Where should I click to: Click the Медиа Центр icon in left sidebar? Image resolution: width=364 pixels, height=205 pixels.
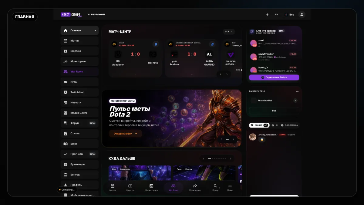(66, 113)
